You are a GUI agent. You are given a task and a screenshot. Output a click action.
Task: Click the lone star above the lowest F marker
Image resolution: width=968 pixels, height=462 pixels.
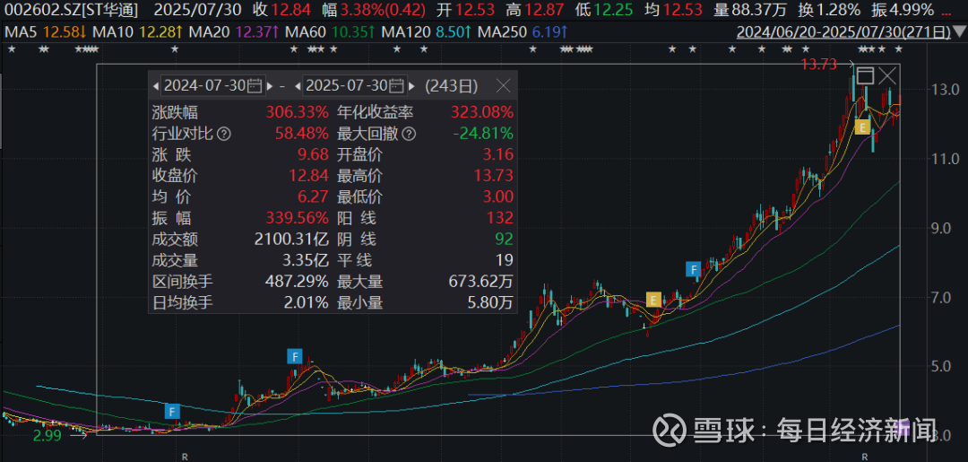[x=175, y=49]
